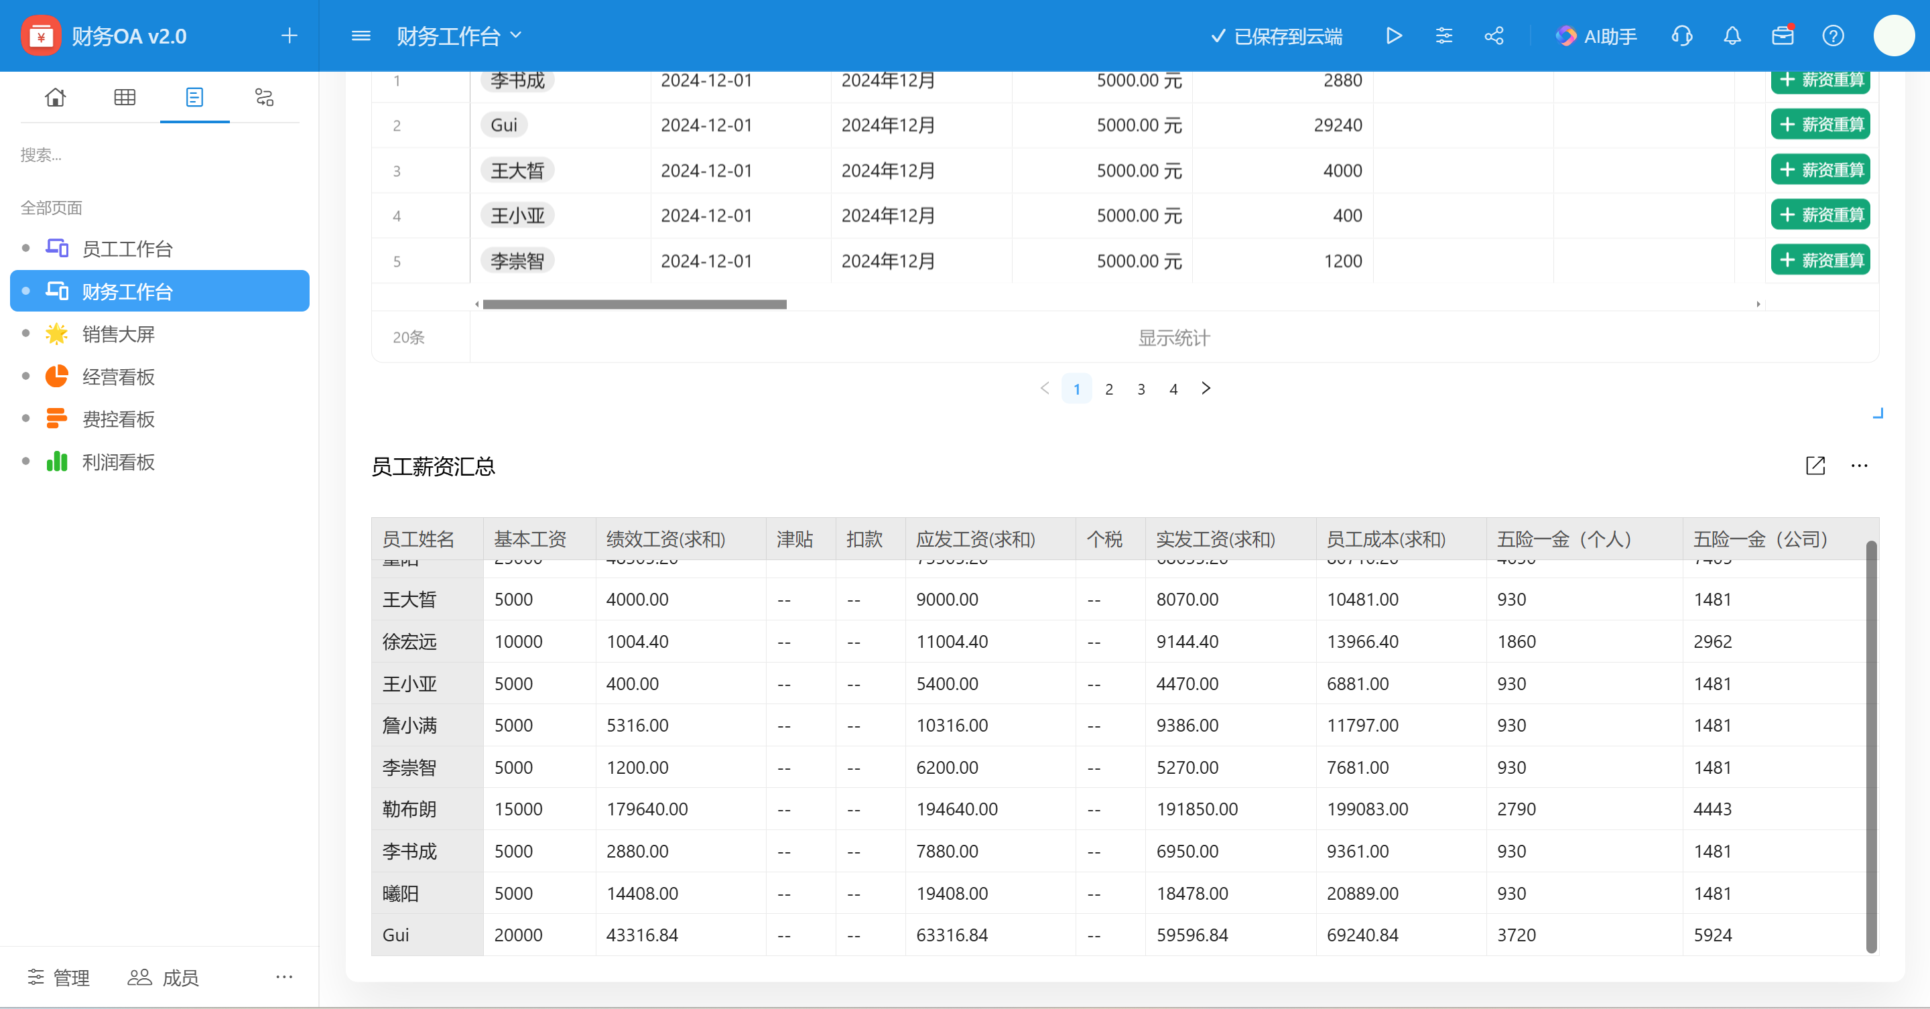Click 薪资重算 for Gui row

click(x=1821, y=125)
